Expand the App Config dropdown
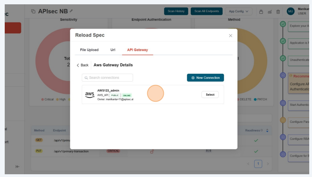This screenshot has width=312, height=177. coord(240,11)
